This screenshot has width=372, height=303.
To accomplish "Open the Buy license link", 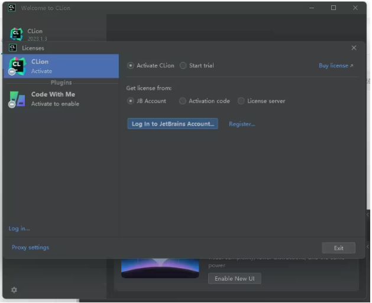I will point(336,65).
